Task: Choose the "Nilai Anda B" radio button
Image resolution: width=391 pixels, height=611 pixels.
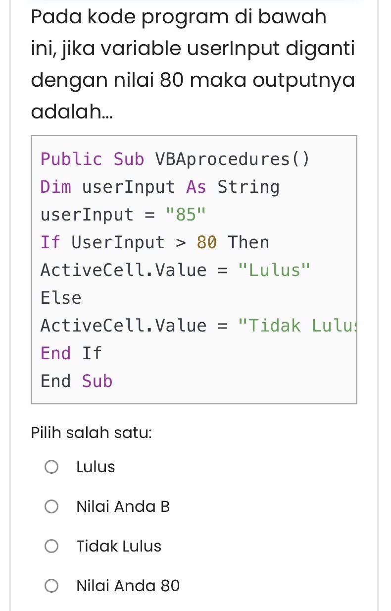Action: 51,506
